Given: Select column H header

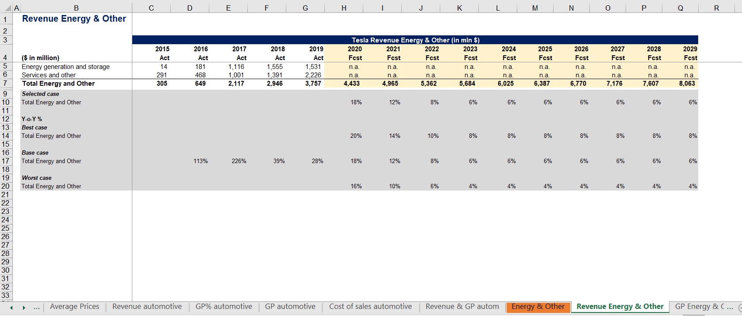Looking at the screenshot, I should click(344, 8).
